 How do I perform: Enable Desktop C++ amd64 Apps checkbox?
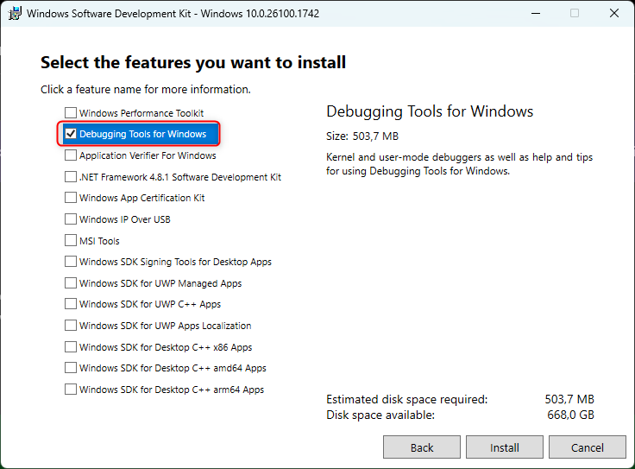(71, 367)
